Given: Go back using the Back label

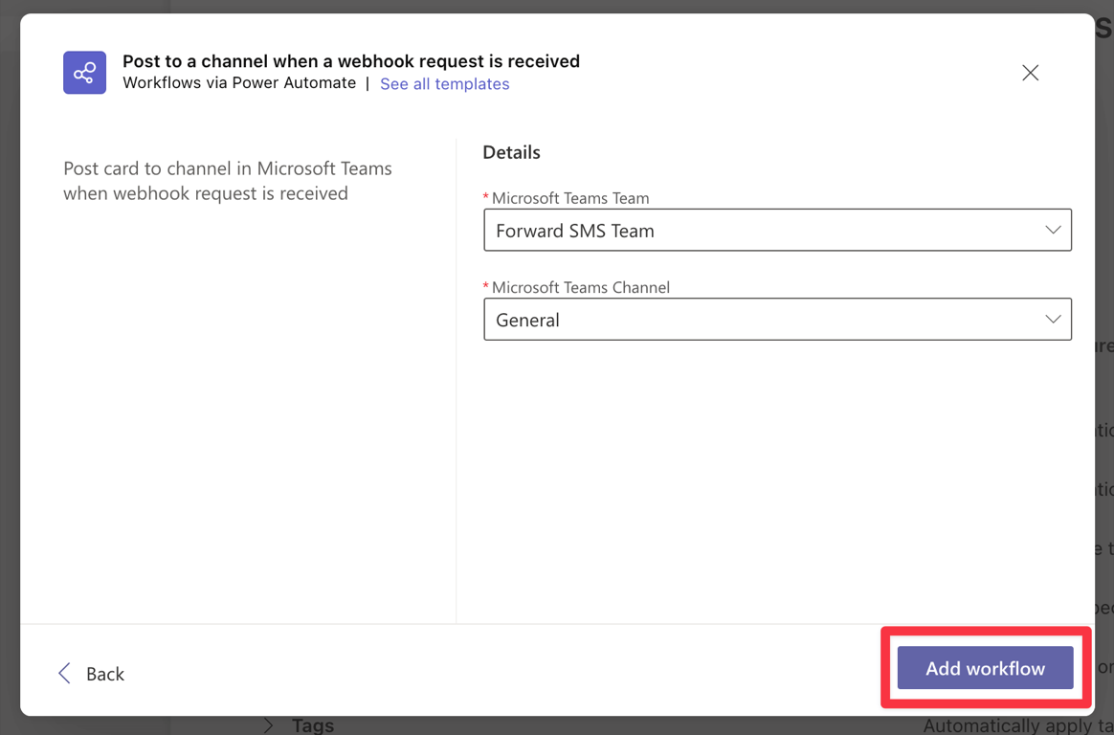Looking at the screenshot, I should (x=105, y=674).
